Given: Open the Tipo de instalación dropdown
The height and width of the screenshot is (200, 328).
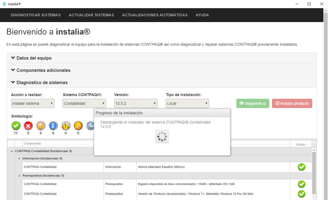Looking at the screenshot, I should (x=187, y=103).
